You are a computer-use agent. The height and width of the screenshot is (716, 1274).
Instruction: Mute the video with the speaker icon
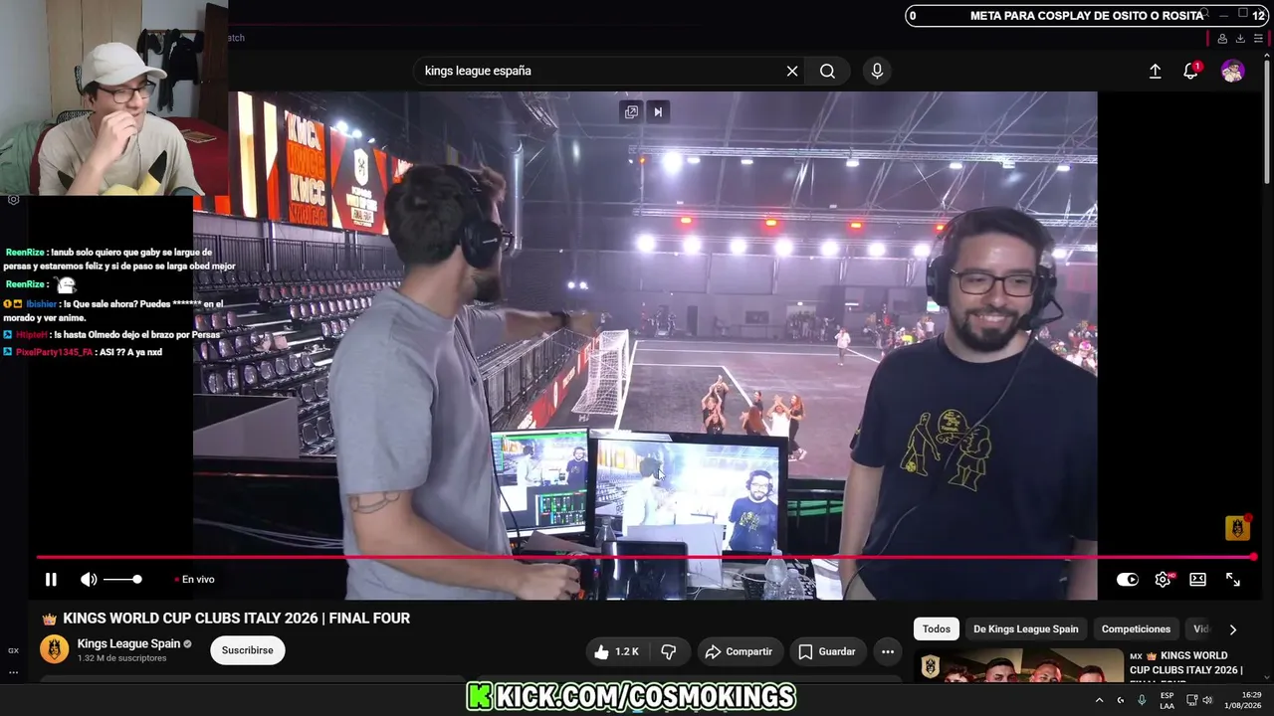[89, 580]
